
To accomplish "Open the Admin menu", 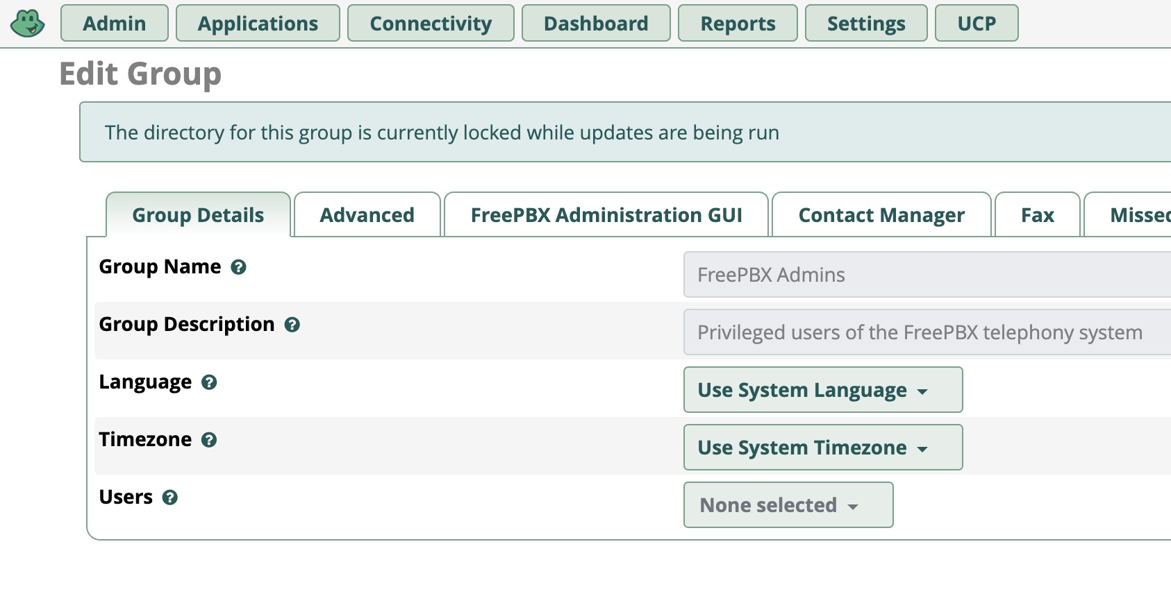I will click(115, 24).
